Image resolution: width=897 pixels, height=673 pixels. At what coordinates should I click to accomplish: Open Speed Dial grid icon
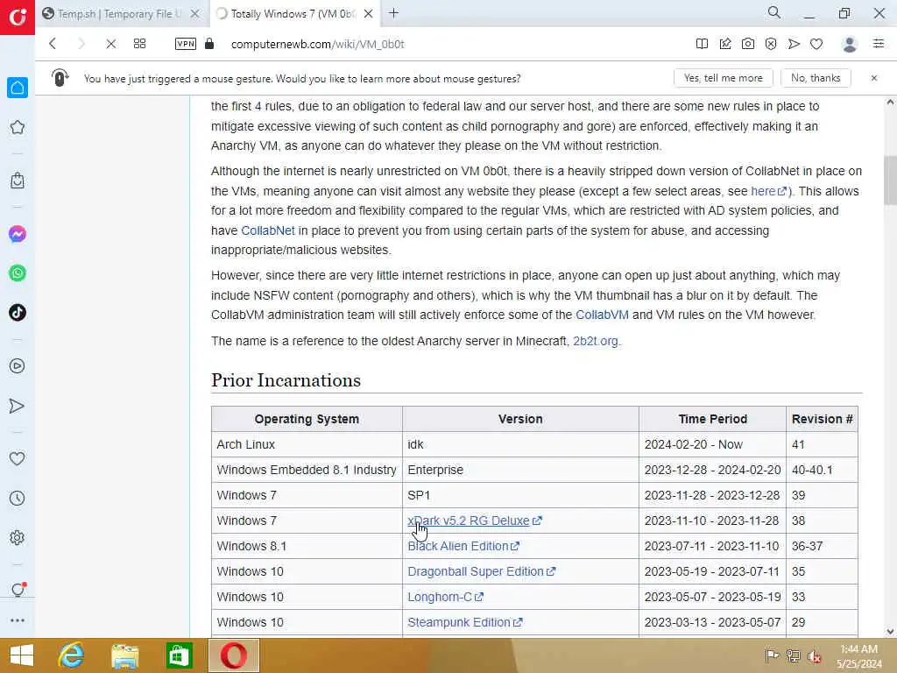139,44
